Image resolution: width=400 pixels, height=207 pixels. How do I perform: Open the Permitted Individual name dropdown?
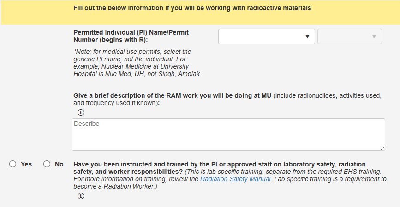(266, 36)
